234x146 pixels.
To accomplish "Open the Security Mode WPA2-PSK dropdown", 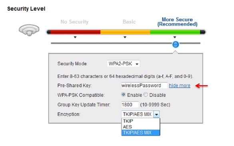I will 124,64.
